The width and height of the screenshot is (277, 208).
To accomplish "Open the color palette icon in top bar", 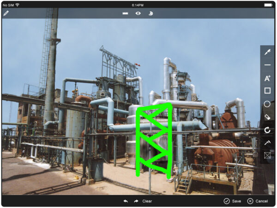I will 151,13.
